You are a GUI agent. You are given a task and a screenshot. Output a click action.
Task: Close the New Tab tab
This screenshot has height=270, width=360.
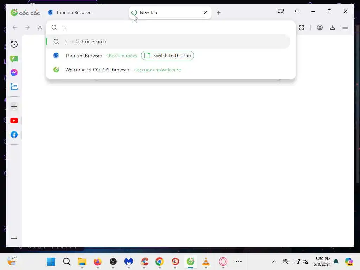pos(205,13)
